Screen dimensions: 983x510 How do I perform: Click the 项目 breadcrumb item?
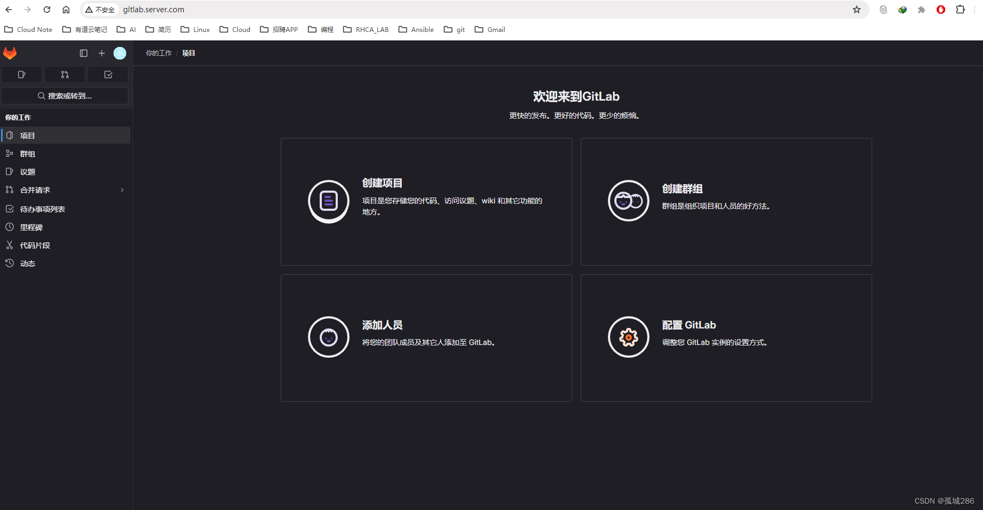point(189,53)
